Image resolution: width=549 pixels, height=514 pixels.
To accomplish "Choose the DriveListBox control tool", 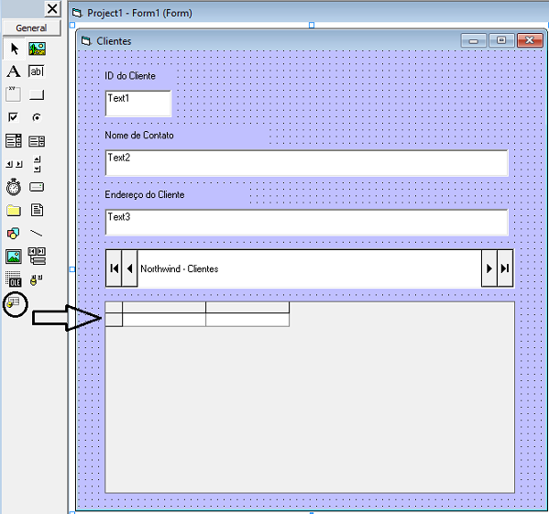I will [x=37, y=187].
